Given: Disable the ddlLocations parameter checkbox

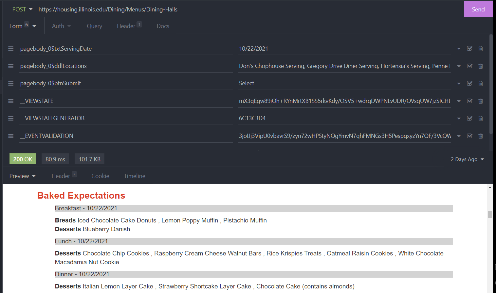Looking at the screenshot, I should tap(469, 66).
